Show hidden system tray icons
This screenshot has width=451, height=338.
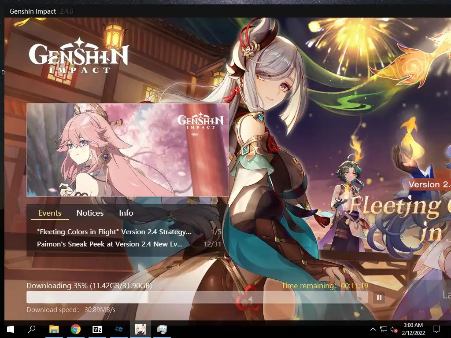pos(373,329)
